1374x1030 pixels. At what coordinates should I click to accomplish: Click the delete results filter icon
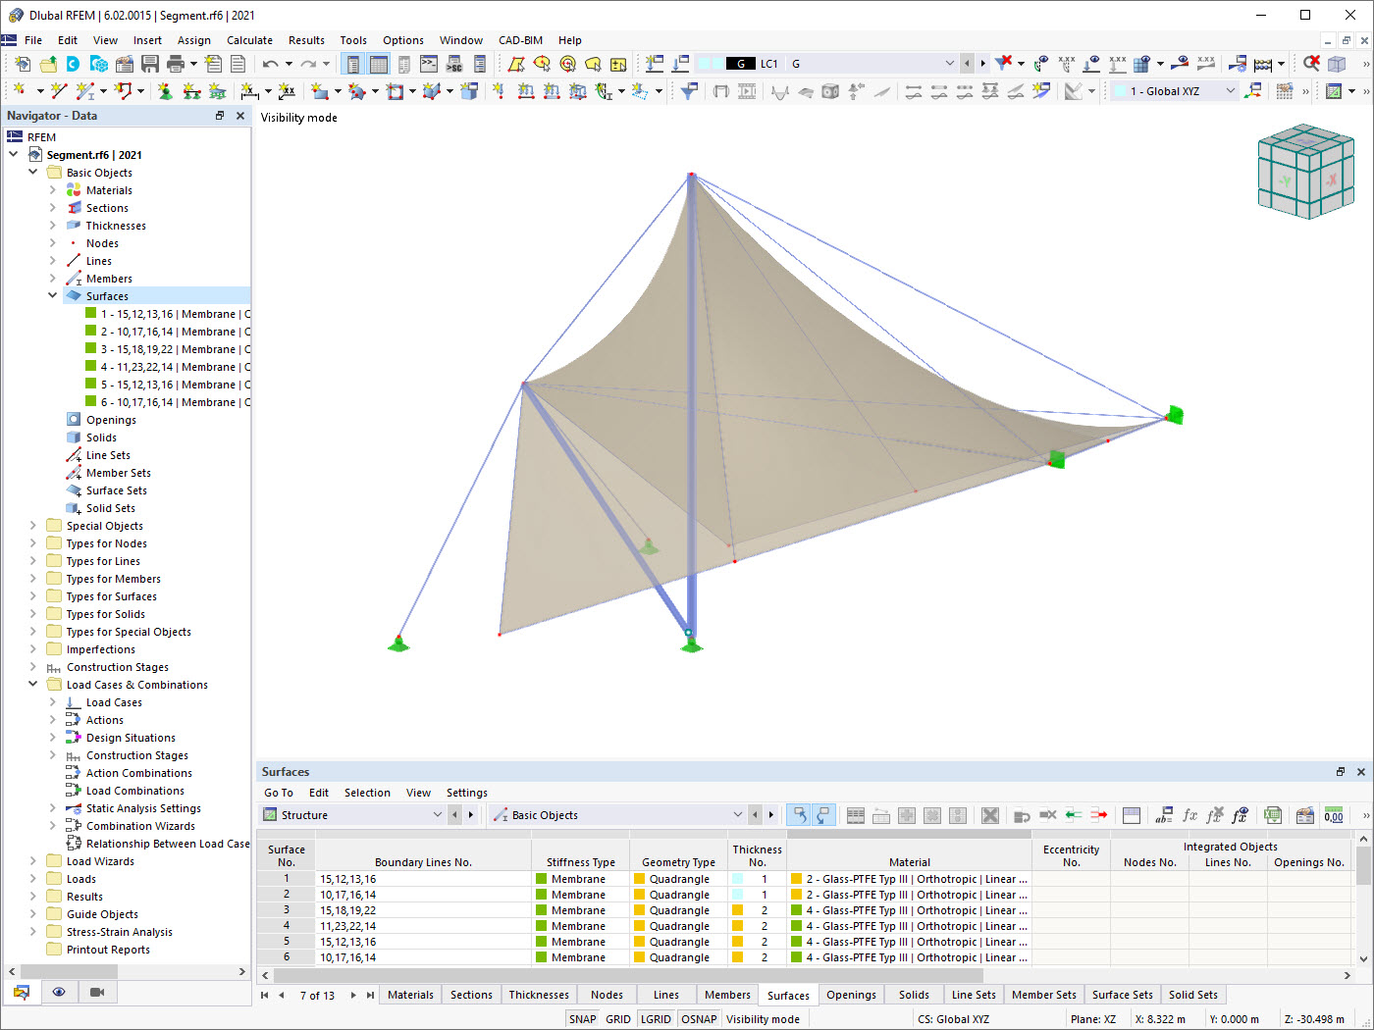tap(1003, 64)
